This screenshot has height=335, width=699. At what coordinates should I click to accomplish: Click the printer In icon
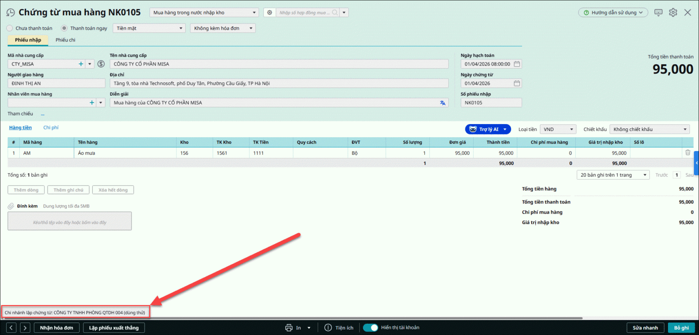[289, 328]
